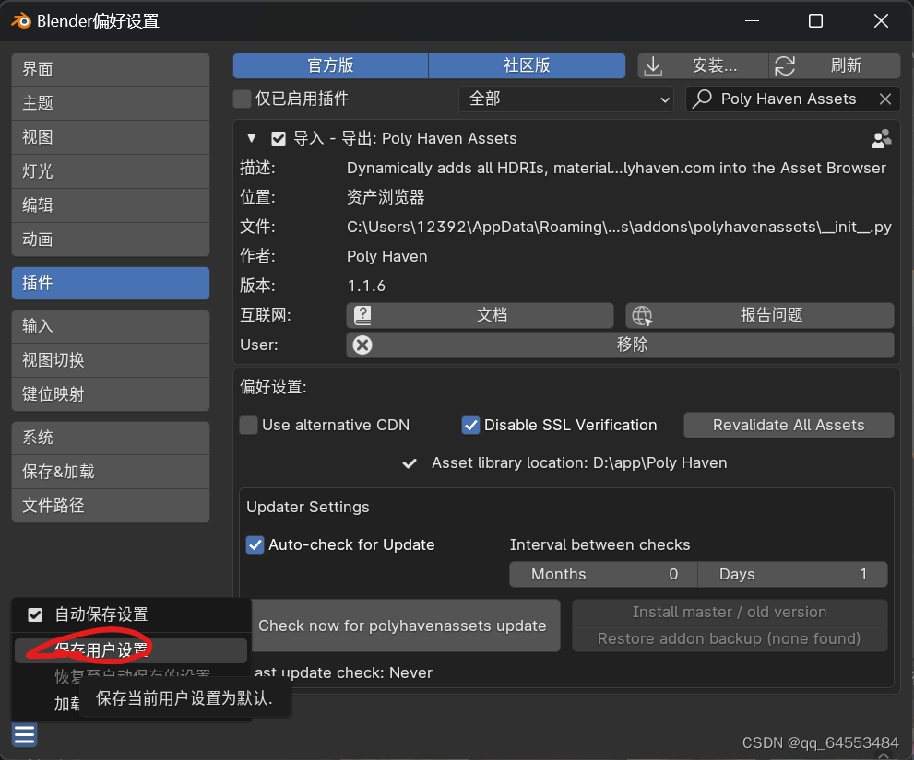Maximize the Blender preferences window
This screenshot has width=914, height=760.
[x=815, y=21]
